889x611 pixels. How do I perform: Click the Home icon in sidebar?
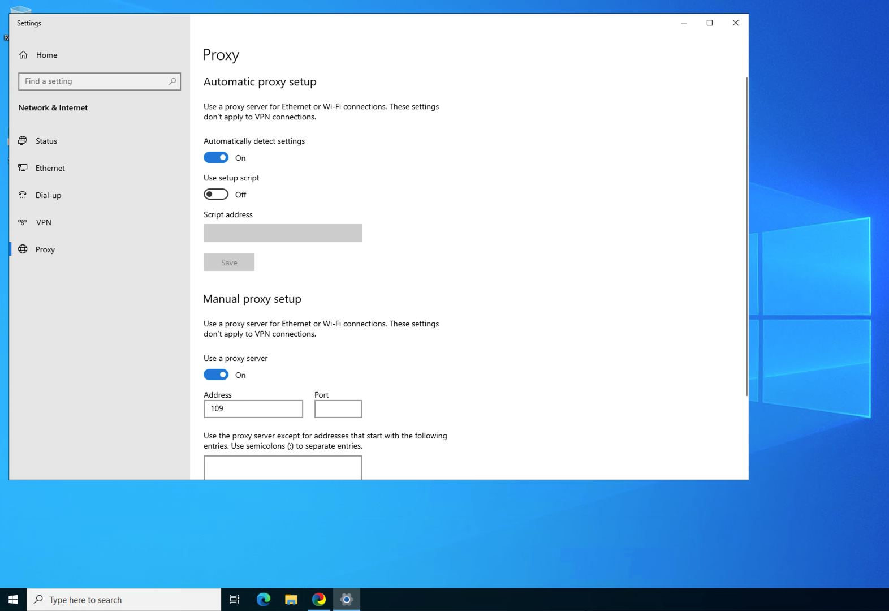(23, 55)
